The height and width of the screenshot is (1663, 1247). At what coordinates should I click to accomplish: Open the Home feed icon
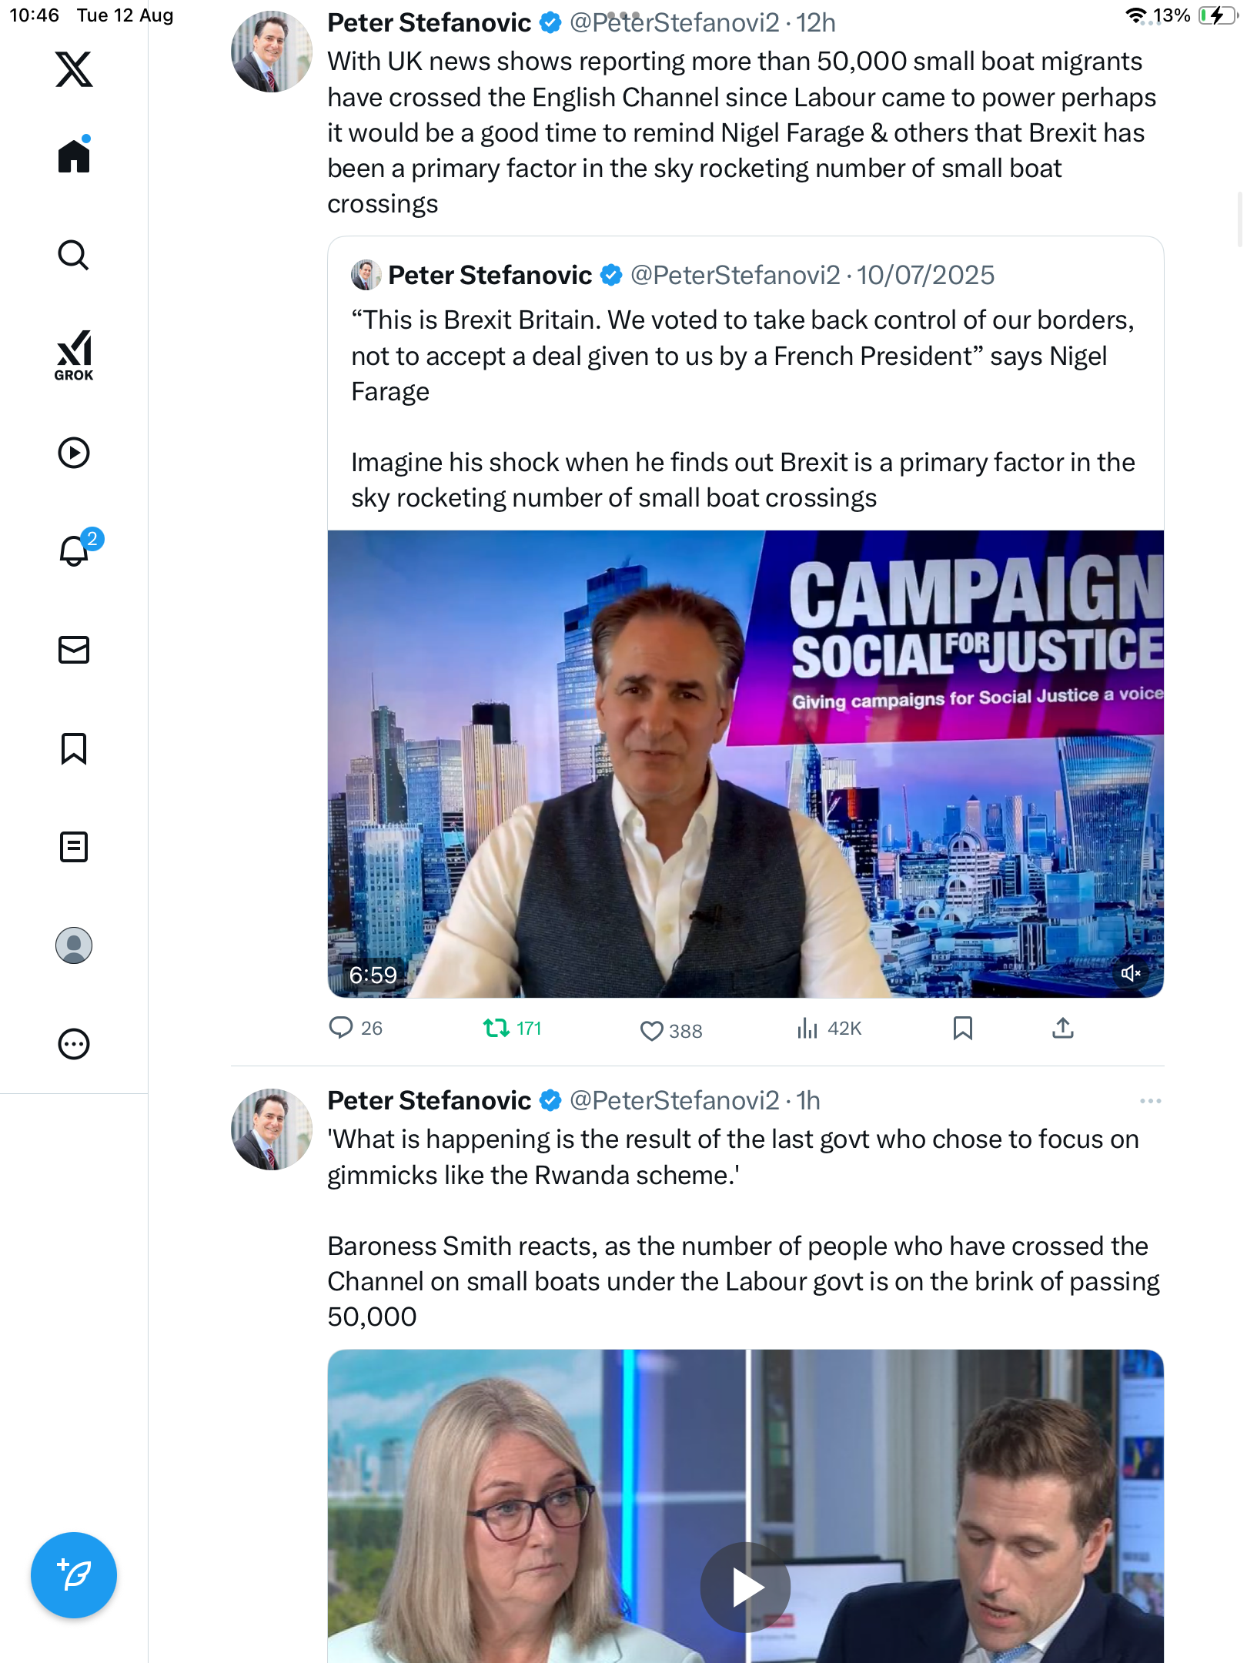[74, 156]
